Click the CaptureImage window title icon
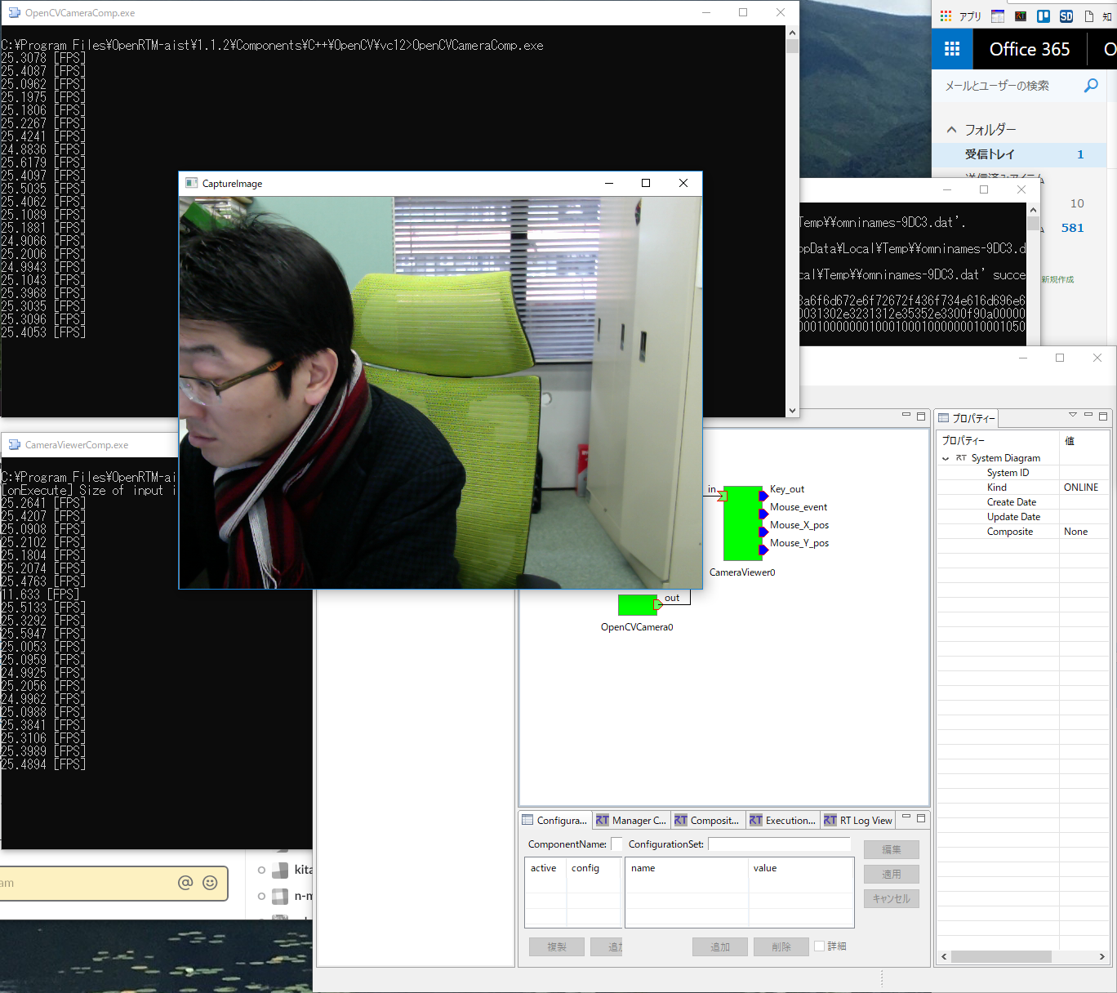 click(x=192, y=183)
